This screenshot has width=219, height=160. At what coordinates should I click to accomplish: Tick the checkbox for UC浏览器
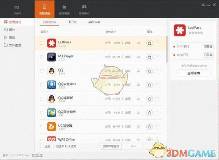[42, 127]
